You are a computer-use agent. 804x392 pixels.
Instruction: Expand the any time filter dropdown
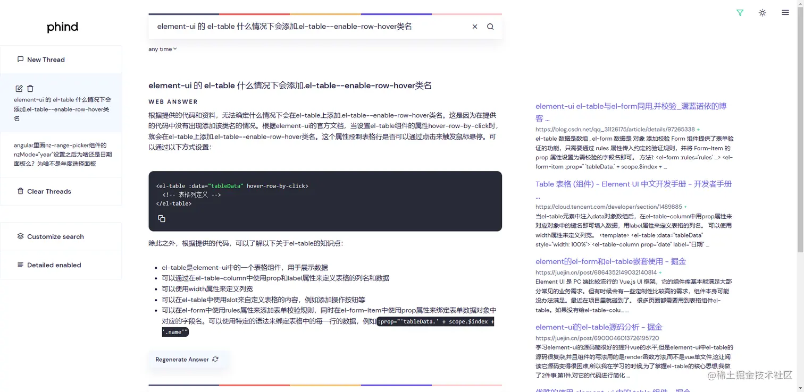coord(163,49)
